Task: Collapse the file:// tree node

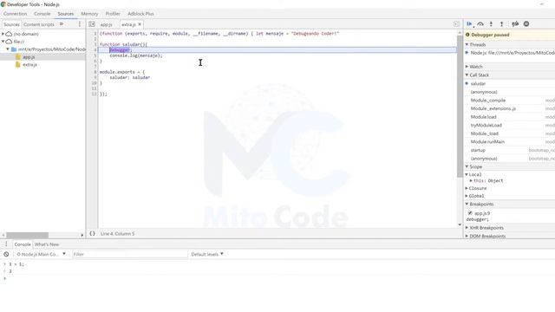Action: tap(3, 42)
